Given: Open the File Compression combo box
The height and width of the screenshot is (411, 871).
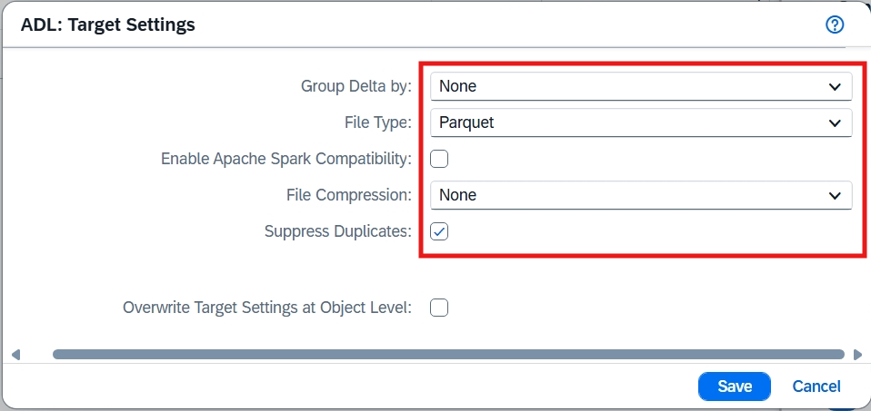Looking at the screenshot, I should (x=627, y=195).
